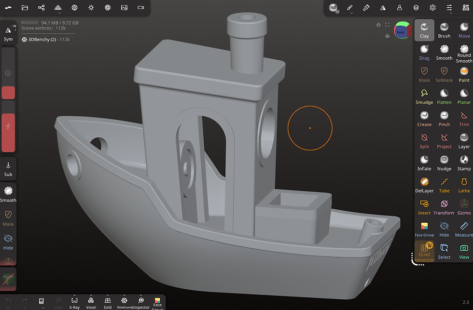This screenshot has width=473, height=310.
Task: Select the Stamp tool
Action: (x=464, y=163)
